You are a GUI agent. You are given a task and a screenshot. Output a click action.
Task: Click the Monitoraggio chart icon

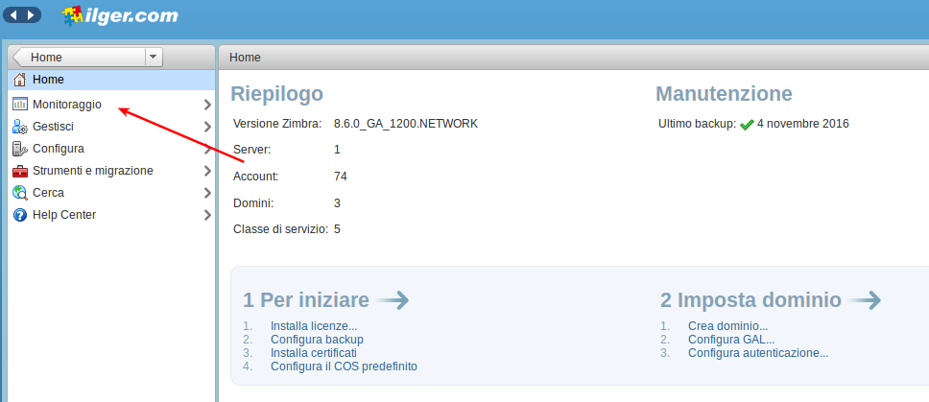point(19,105)
